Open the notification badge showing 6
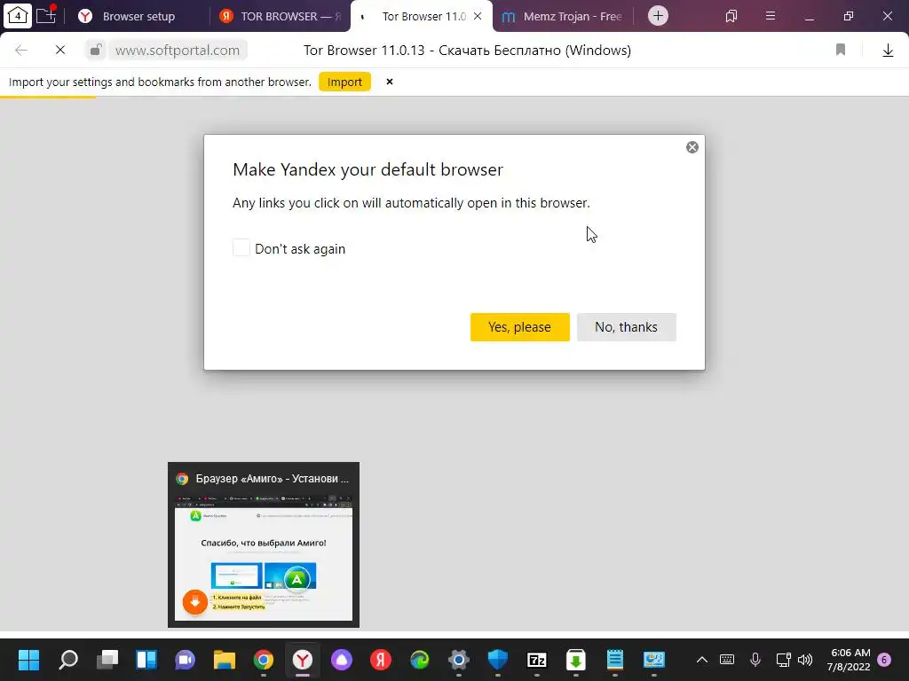 884,660
